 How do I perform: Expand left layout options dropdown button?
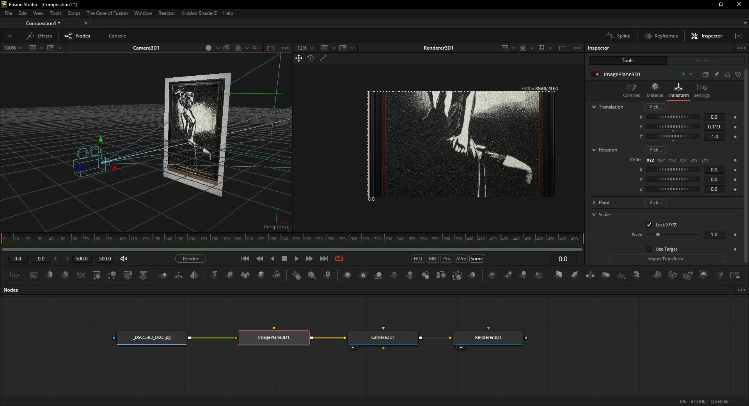point(10,36)
